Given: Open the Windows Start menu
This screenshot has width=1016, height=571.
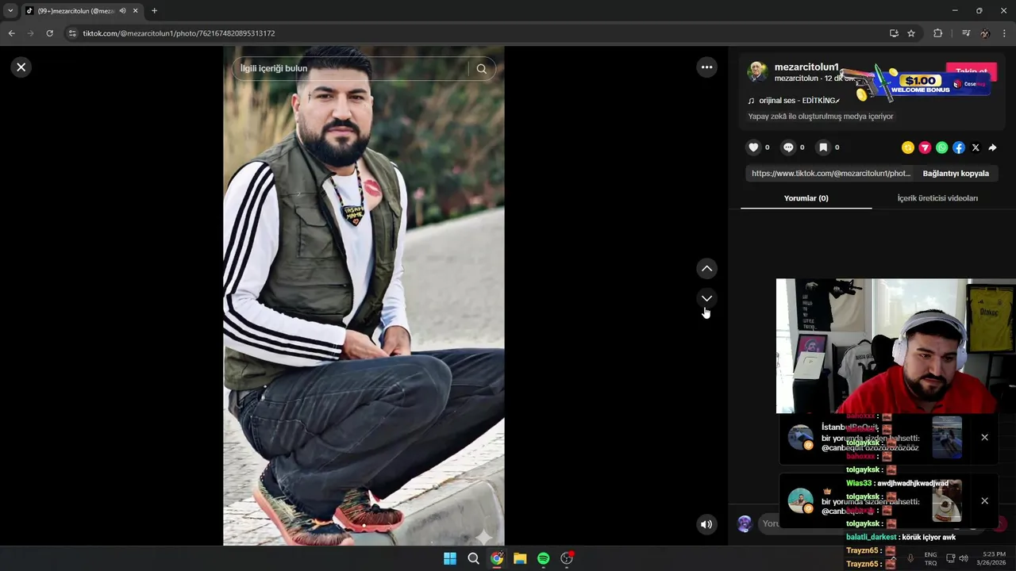Looking at the screenshot, I should pyautogui.click(x=450, y=558).
